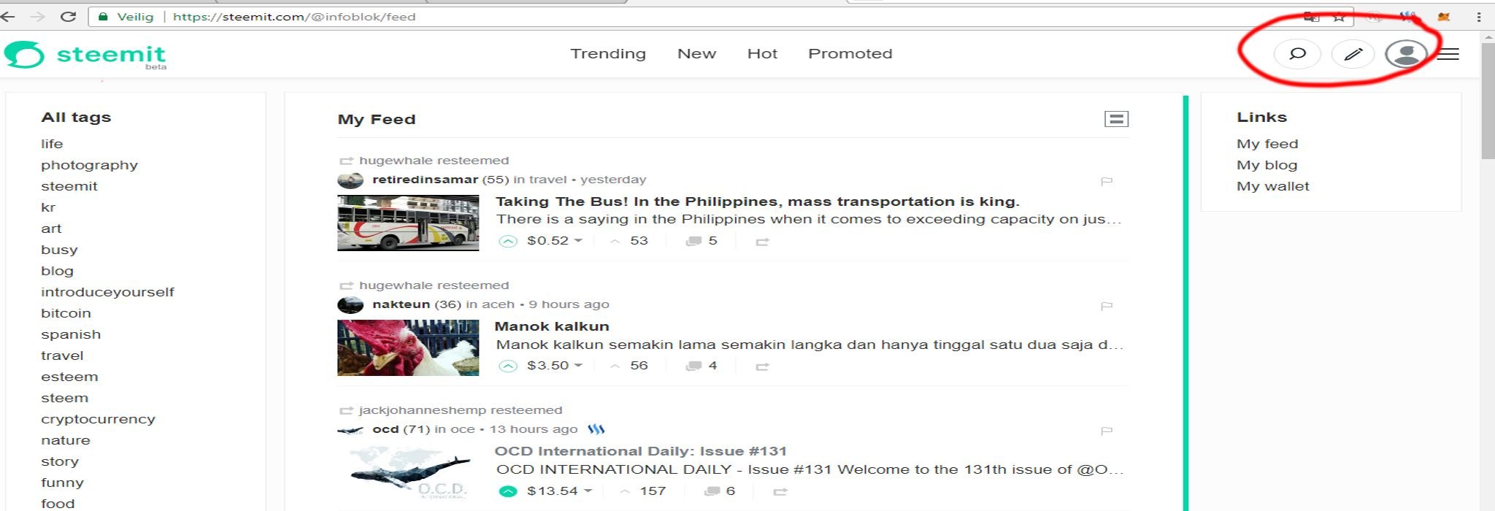Expand the $0.52 payout dropdown
1495x511 pixels.
point(578,241)
